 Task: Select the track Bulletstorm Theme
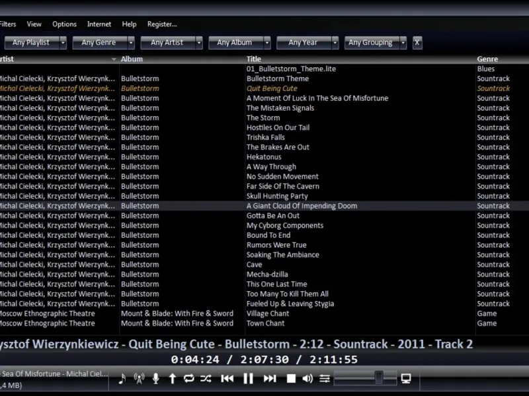point(278,79)
